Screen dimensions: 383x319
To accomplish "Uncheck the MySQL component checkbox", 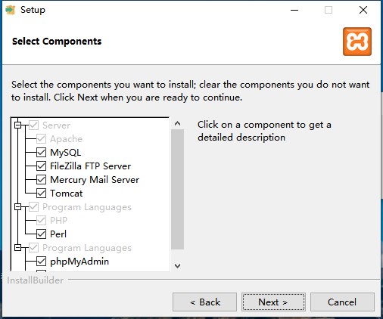I will (41, 153).
